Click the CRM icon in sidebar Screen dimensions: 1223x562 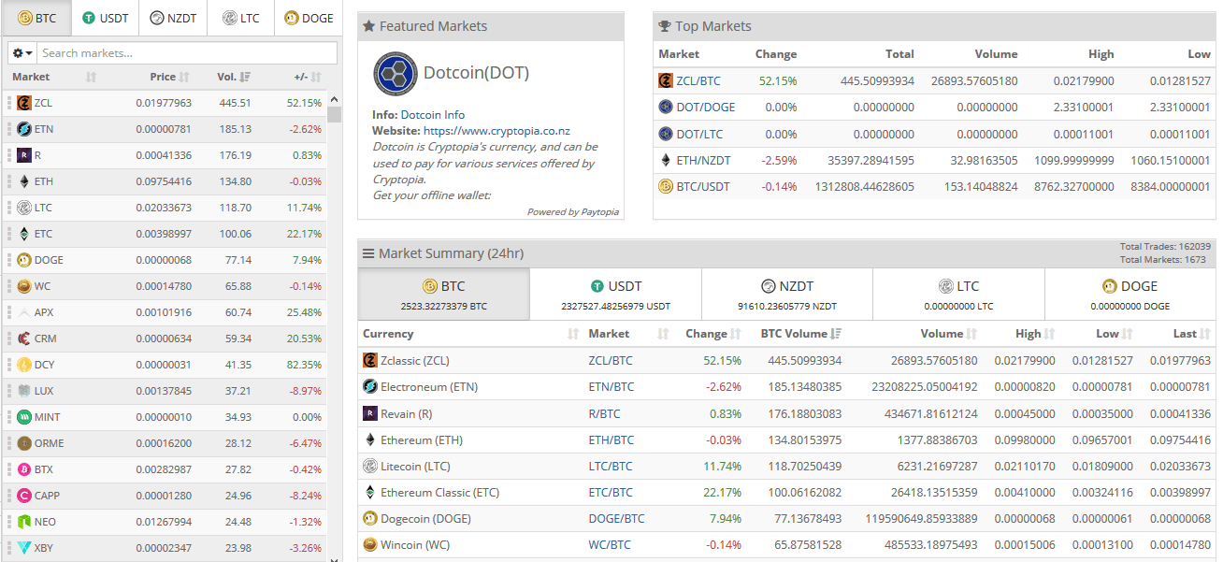coord(24,339)
